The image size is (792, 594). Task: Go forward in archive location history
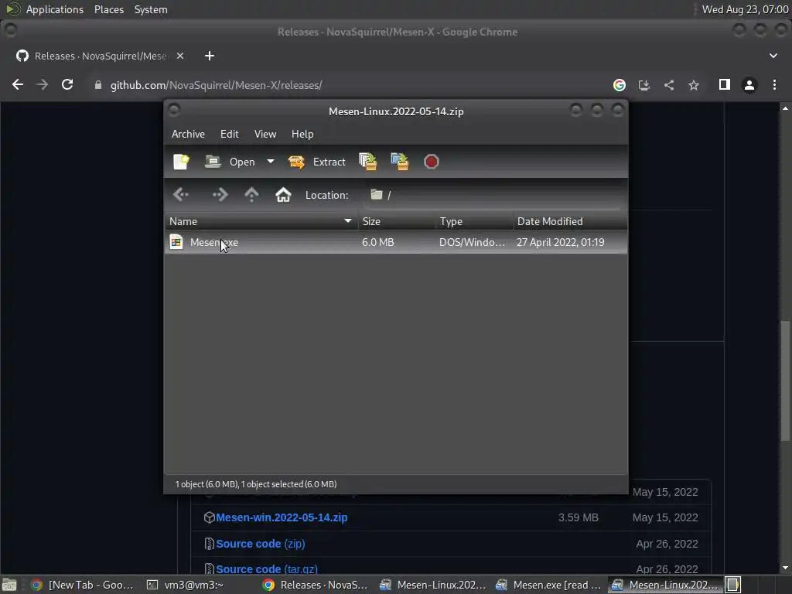coord(220,194)
